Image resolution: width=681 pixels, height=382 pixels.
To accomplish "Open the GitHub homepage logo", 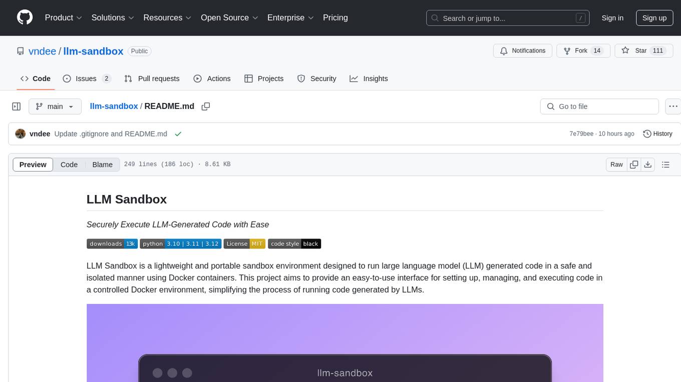I will click(x=25, y=17).
